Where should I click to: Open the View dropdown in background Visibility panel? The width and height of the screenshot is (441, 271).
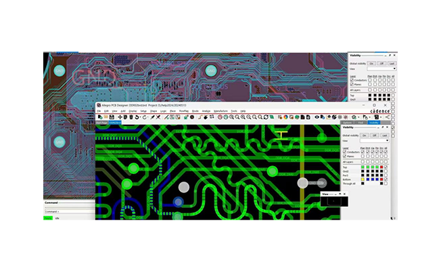tap(381, 68)
